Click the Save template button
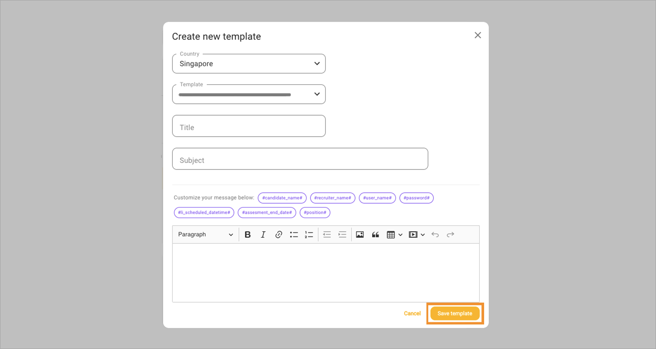This screenshot has width=656, height=349. tap(455, 314)
